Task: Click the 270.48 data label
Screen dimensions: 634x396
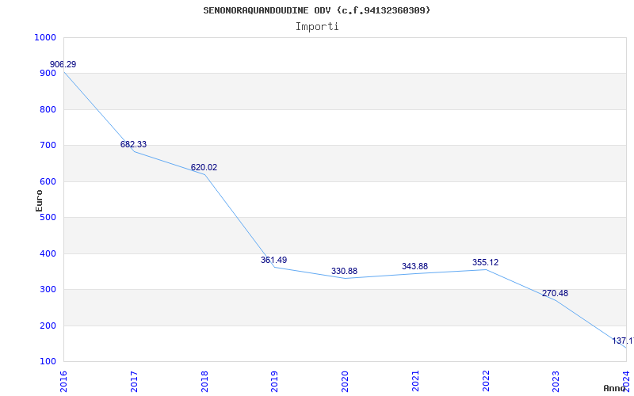Action: click(555, 293)
